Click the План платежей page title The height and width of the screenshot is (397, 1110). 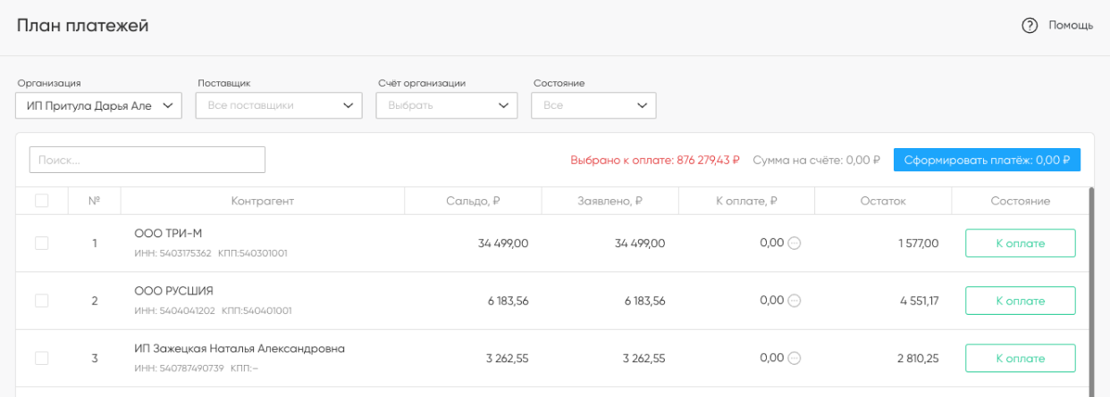(x=82, y=26)
